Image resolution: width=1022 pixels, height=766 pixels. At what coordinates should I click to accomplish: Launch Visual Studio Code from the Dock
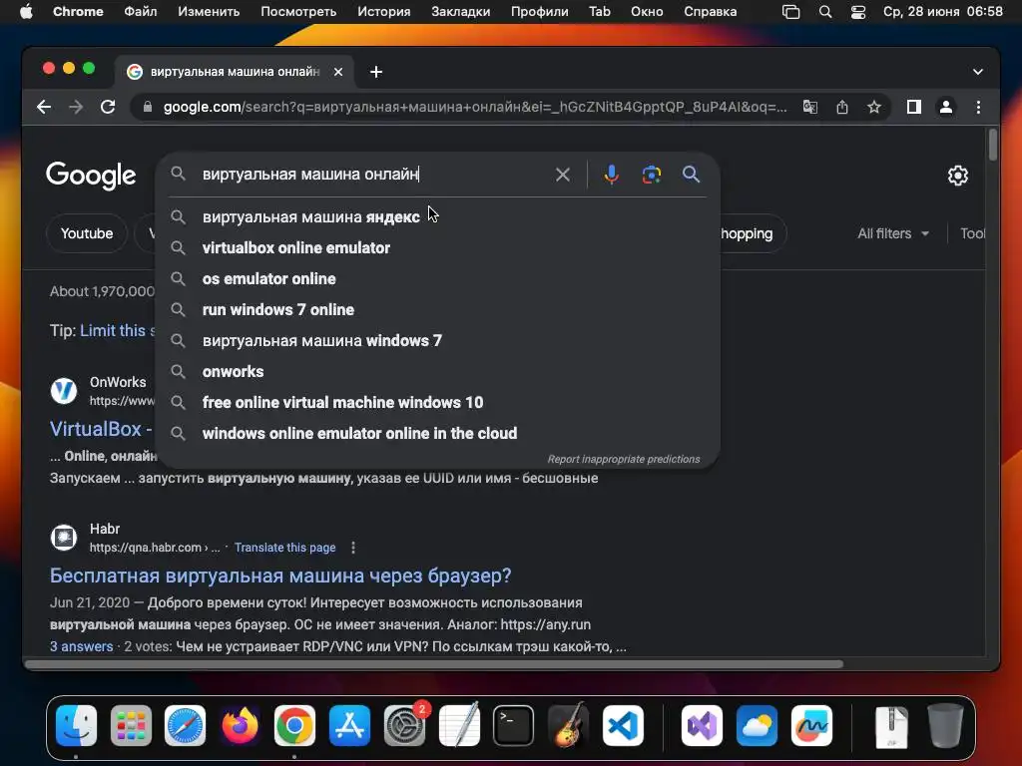pos(623,726)
